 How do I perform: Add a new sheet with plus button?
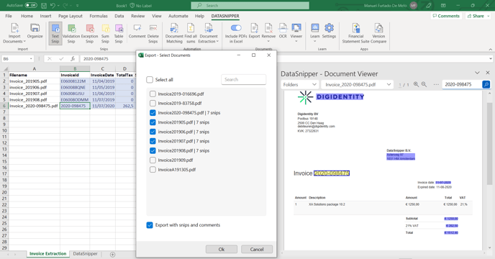[x=112, y=254]
